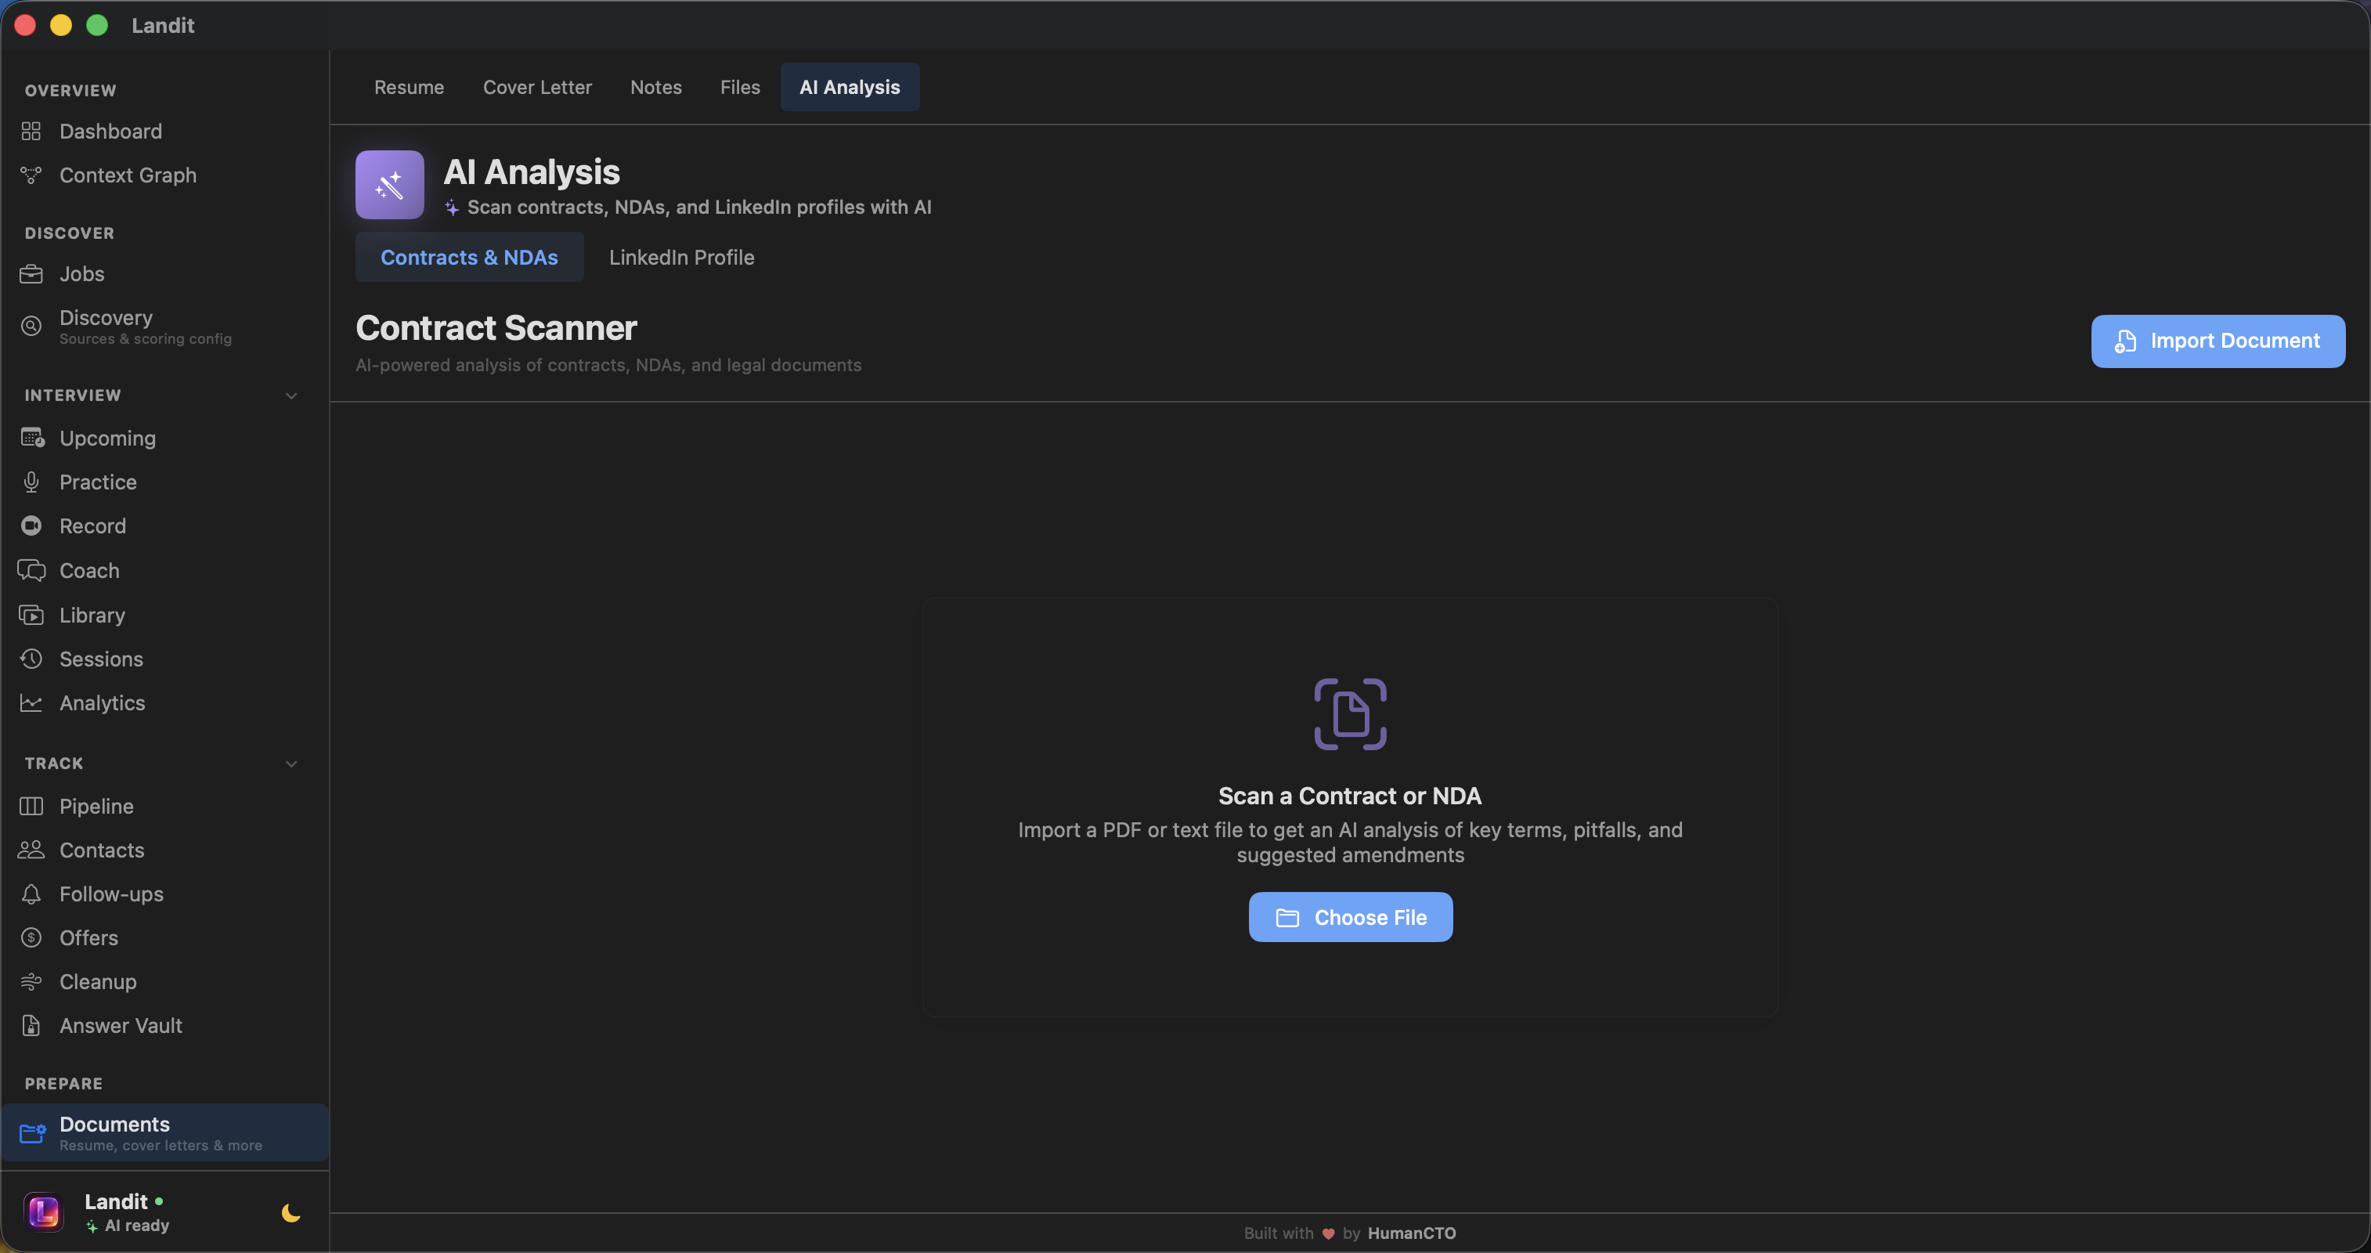The height and width of the screenshot is (1253, 2371).
Task: Click the Practice microphone icon
Action: [31, 482]
